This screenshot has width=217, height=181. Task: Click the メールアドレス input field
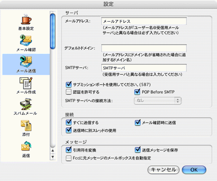[x=144, y=21]
